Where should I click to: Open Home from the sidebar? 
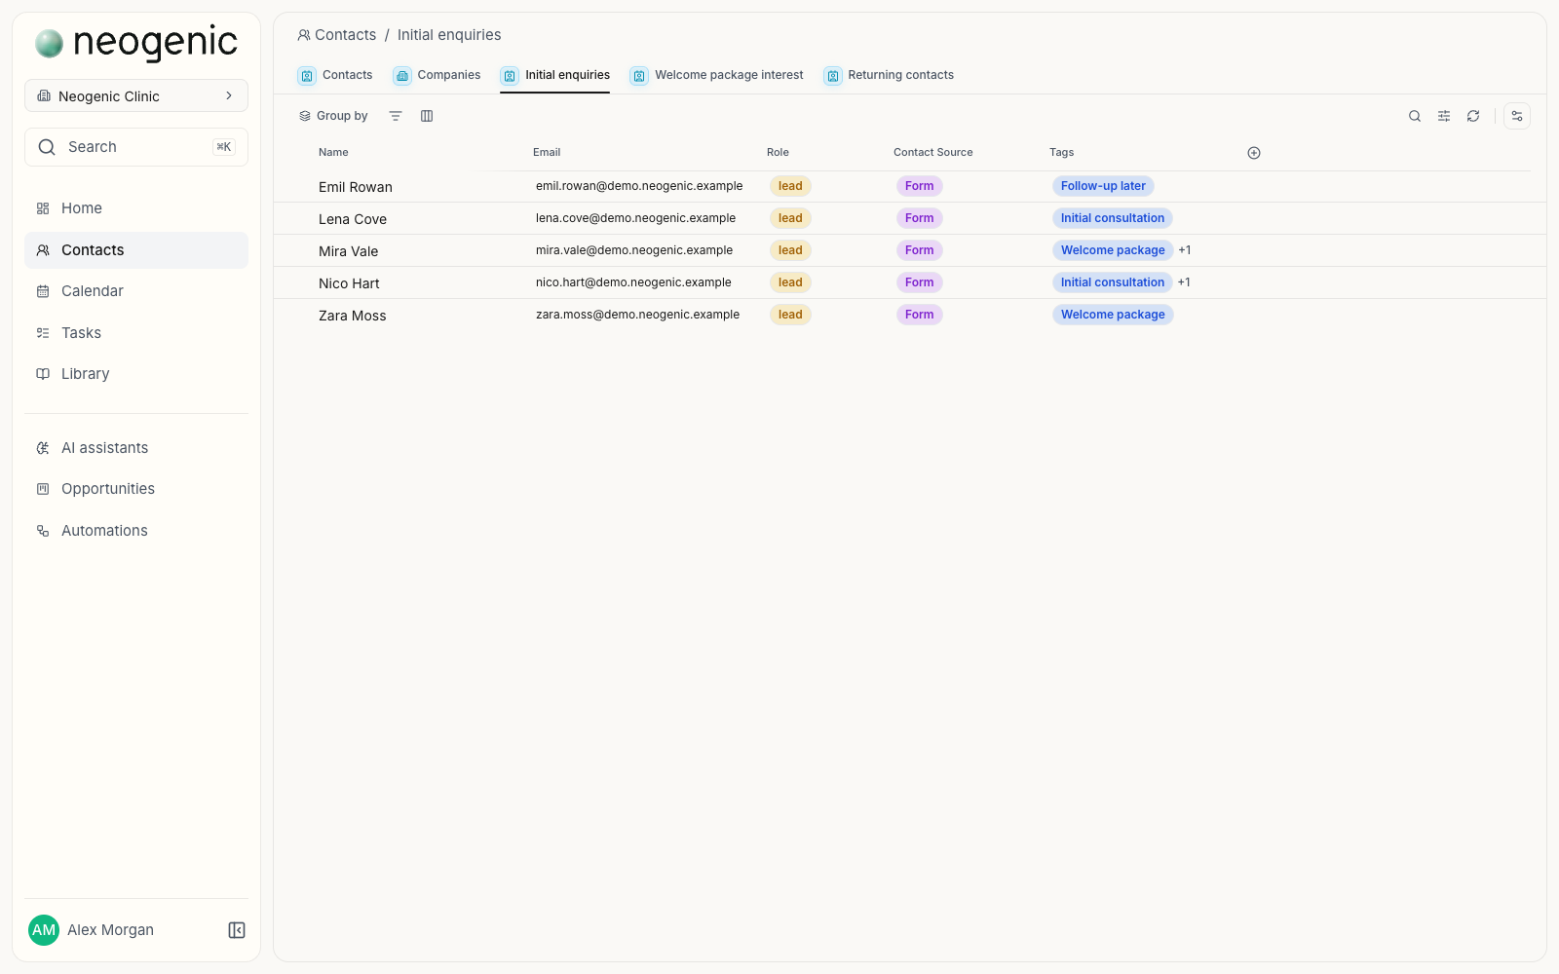(x=136, y=208)
